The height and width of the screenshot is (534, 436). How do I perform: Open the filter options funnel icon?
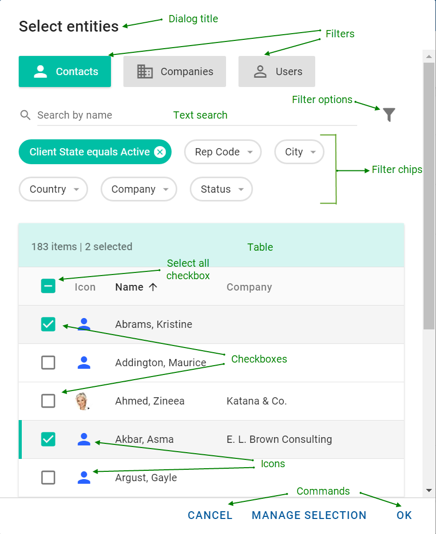pos(389,115)
